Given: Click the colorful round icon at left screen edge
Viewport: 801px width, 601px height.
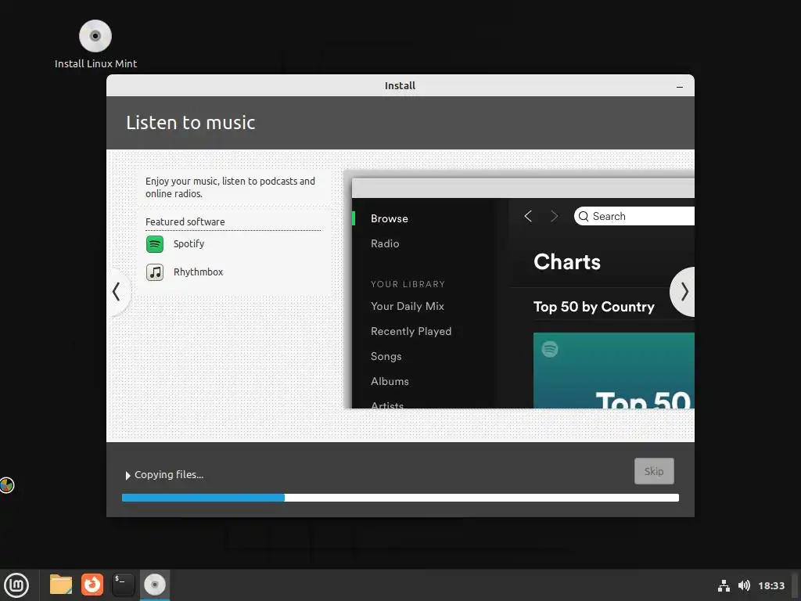Looking at the screenshot, I should 6,485.
